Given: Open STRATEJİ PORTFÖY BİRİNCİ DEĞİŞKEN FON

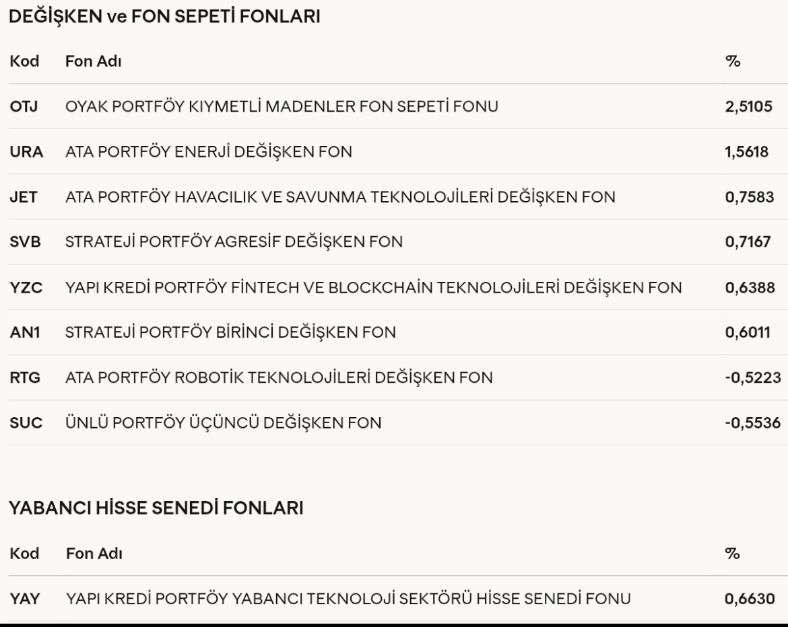Looking at the screenshot, I should pos(230,333).
